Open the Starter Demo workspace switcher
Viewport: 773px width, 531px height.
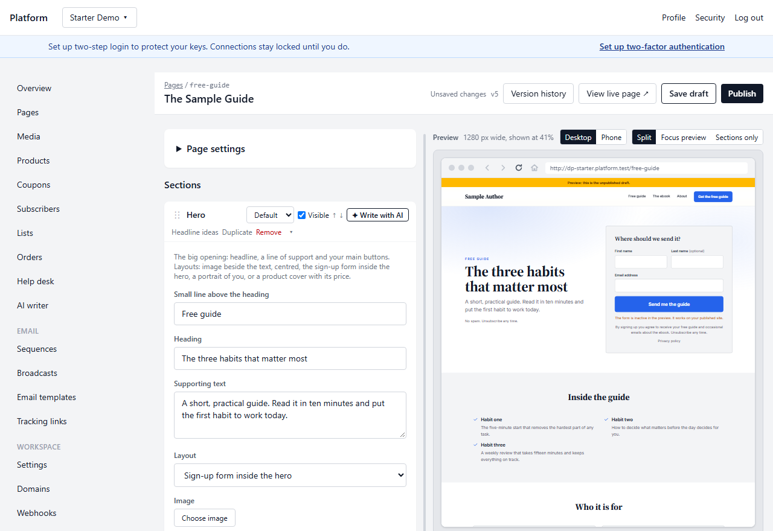click(x=100, y=17)
